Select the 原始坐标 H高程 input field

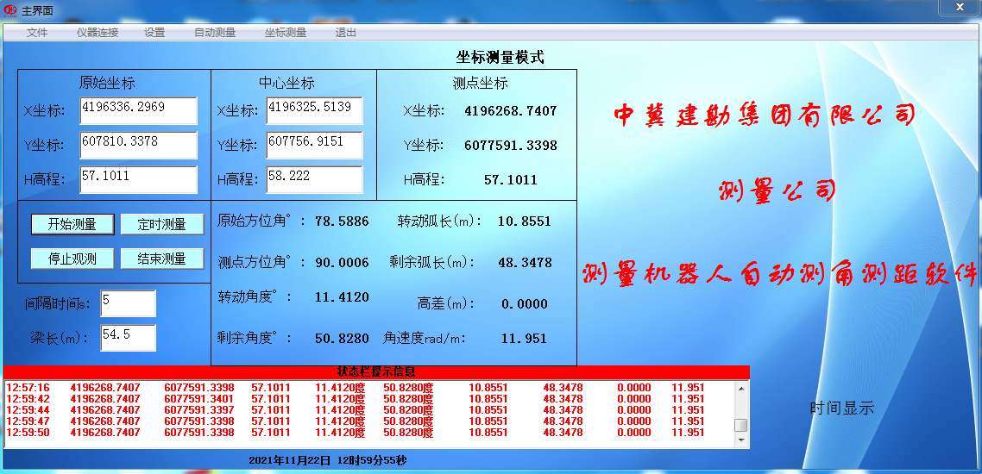[138, 179]
